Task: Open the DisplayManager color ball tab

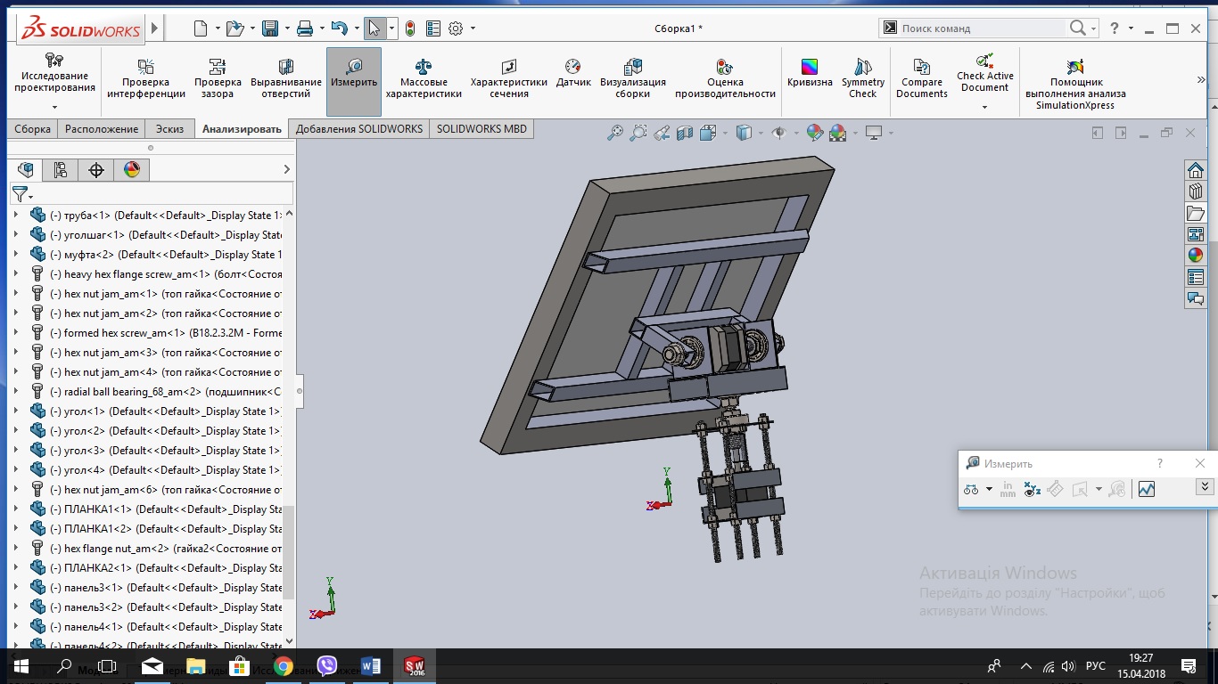Action: pyautogui.click(x=132, y=169)
